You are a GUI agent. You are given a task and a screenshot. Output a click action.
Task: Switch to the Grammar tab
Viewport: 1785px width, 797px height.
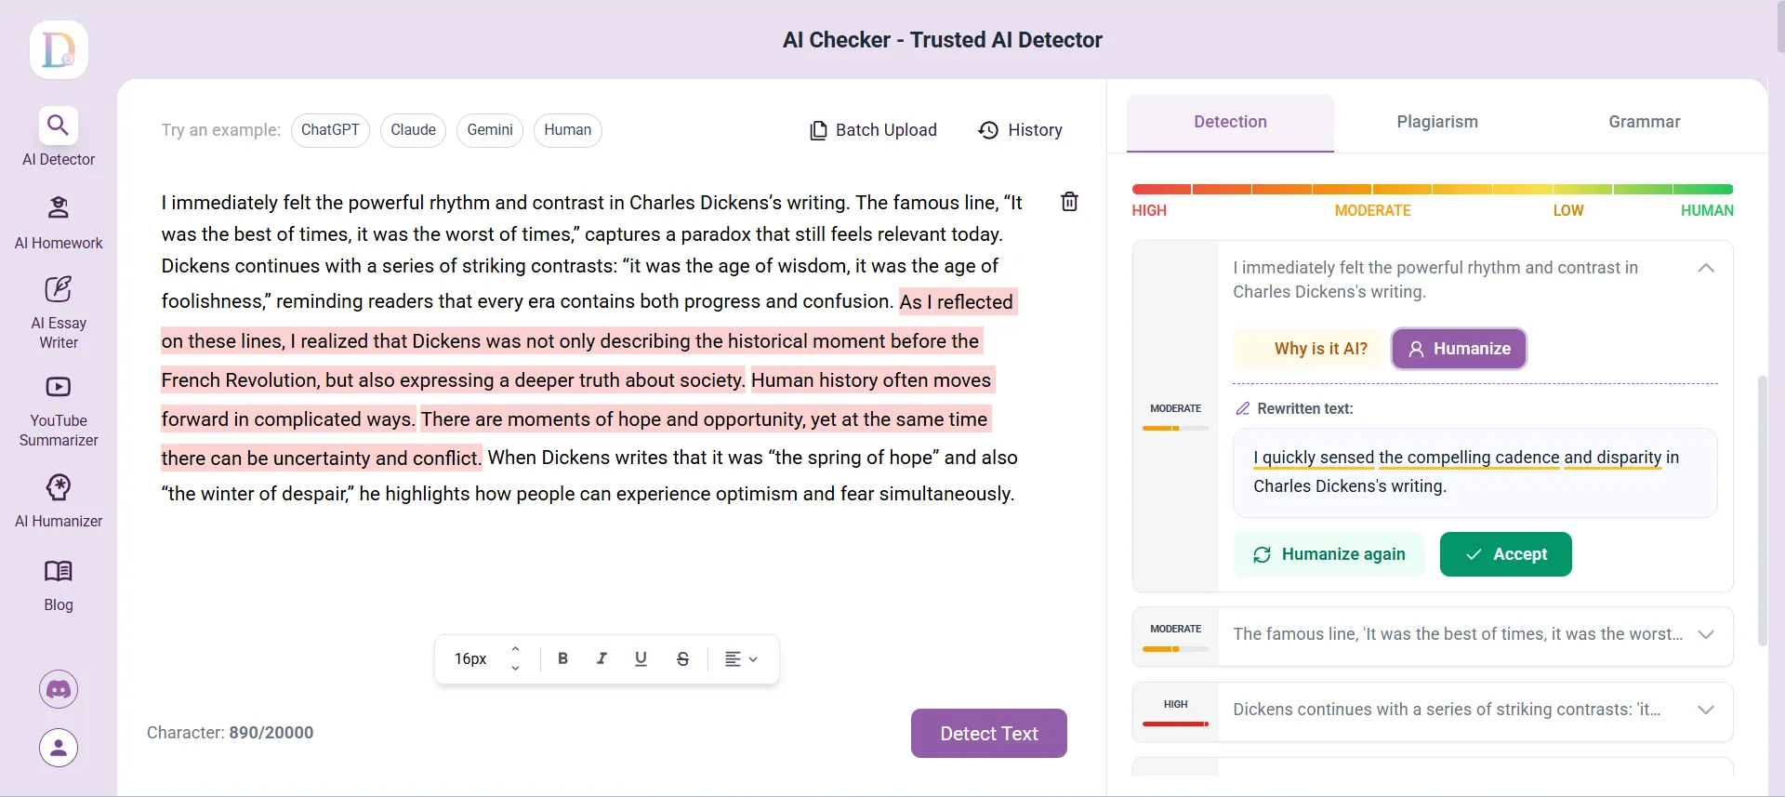pos(1644,122)
